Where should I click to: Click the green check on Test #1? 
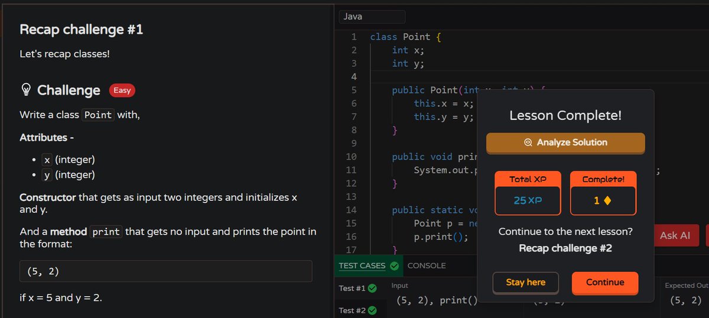(372, 288)
